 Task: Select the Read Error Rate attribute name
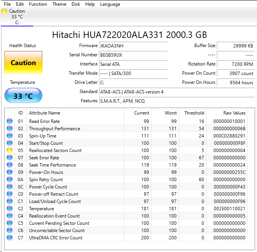44,121
